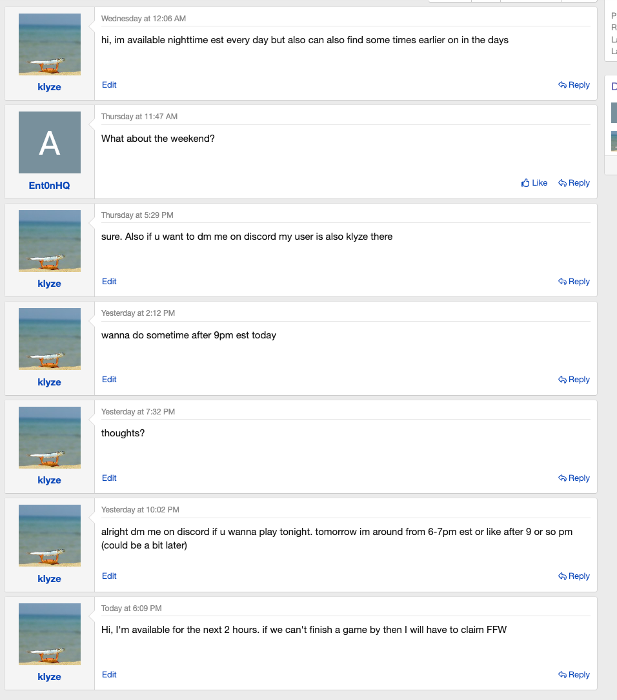Open Ent0nHQ's profile via username
The height and width of the screenshot is (700, 617).
pyautogui.click(x=49, y=185)
